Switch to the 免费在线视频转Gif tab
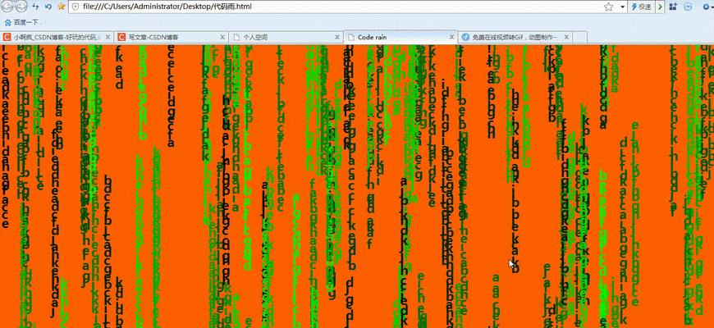Viewport: 714px width, 328px height. [x=515, y=37]
